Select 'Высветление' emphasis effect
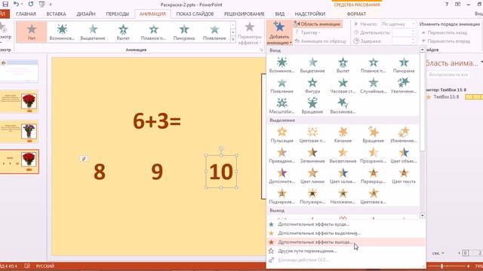Screen dimensions: 483x271 click(x=343, y=156)
